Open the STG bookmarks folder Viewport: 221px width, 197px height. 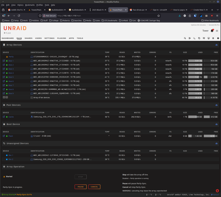coord(110,20)
